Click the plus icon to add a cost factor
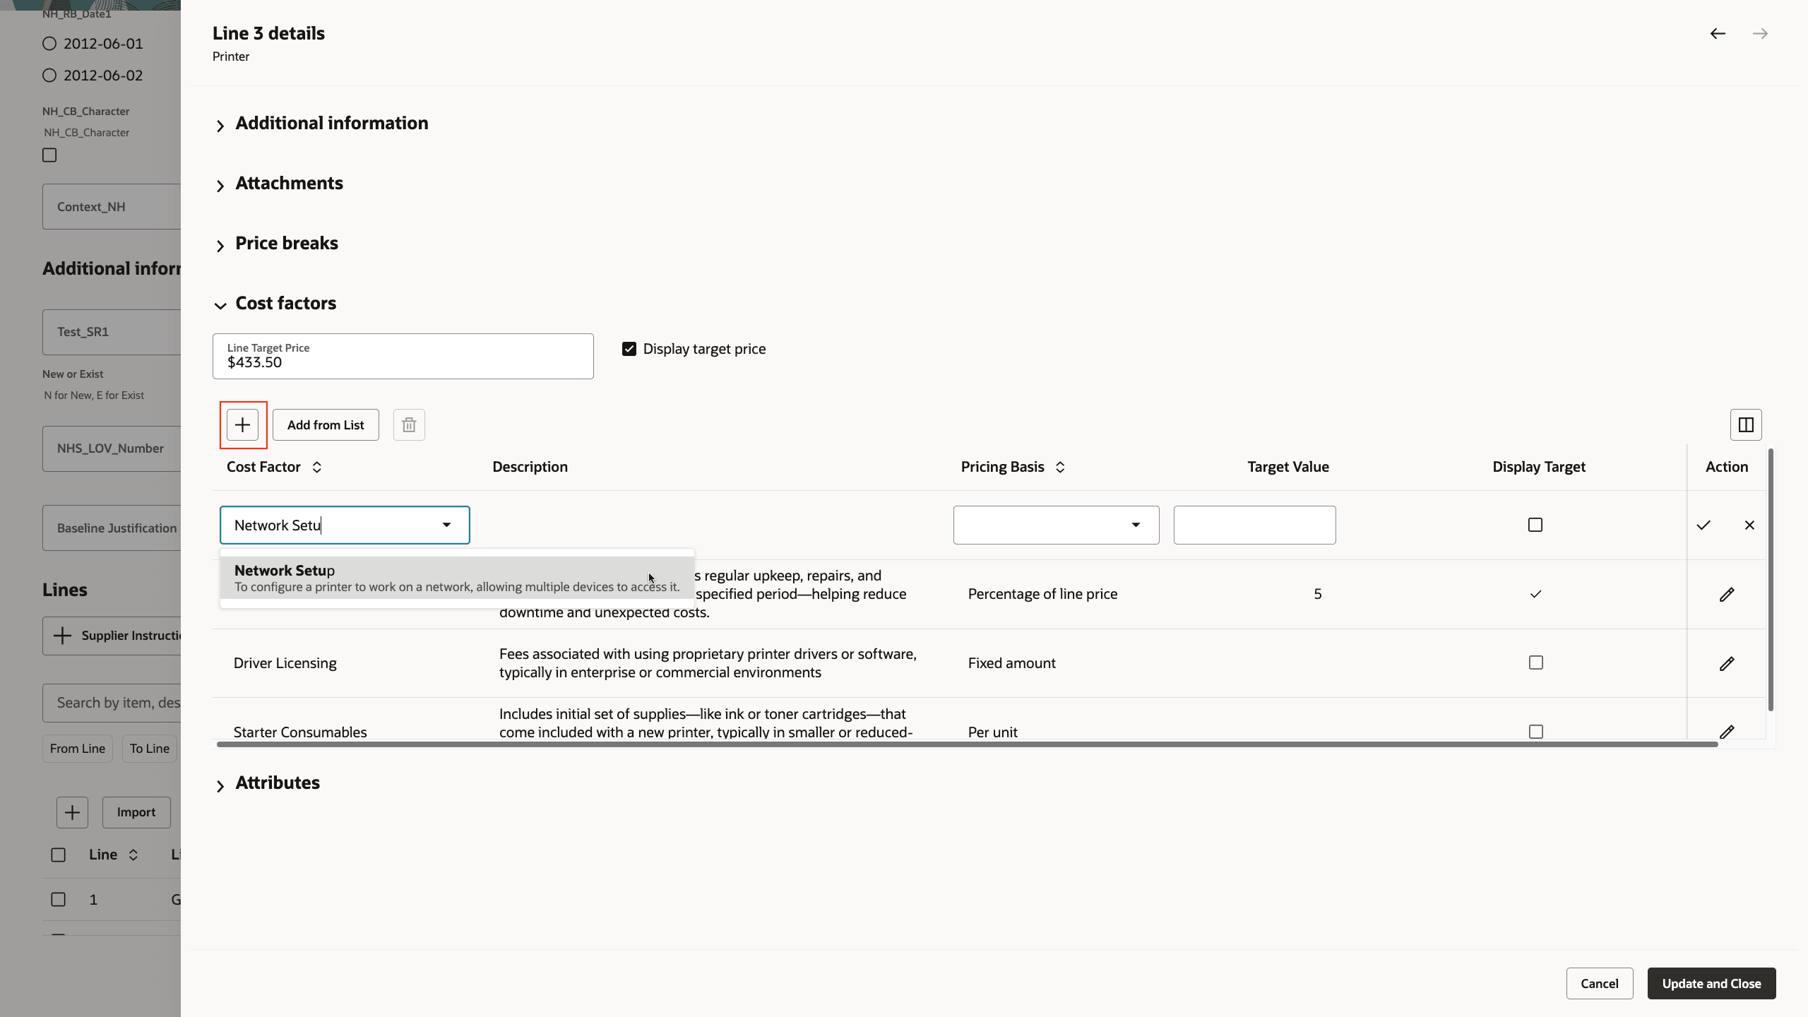This screenshot has height=1017, width=1808. tap(242, 424)
